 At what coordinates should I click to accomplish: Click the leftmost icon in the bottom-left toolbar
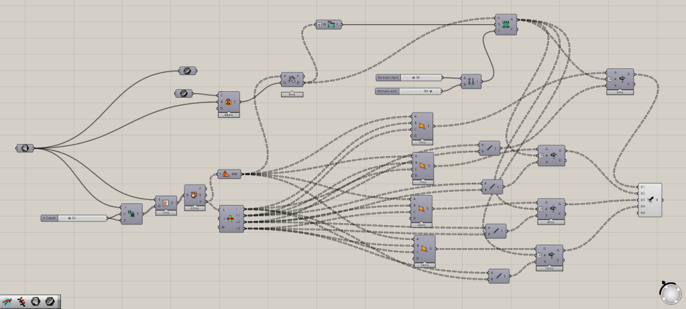[x=7, y=301]
